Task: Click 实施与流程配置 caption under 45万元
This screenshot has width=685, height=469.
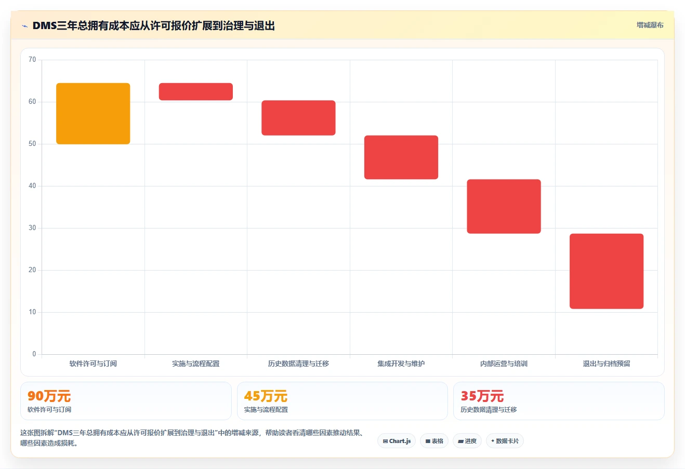Action: (x=266, y=410)
